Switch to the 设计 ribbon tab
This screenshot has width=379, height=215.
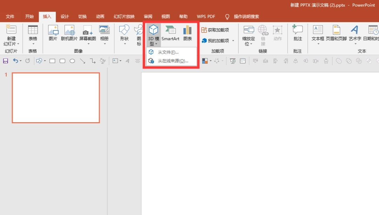(x=65, y=16)
